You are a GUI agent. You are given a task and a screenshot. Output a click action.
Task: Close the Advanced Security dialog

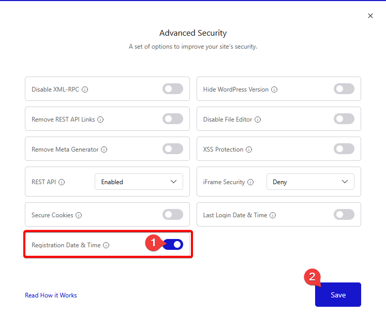click(x=370, y=16)
